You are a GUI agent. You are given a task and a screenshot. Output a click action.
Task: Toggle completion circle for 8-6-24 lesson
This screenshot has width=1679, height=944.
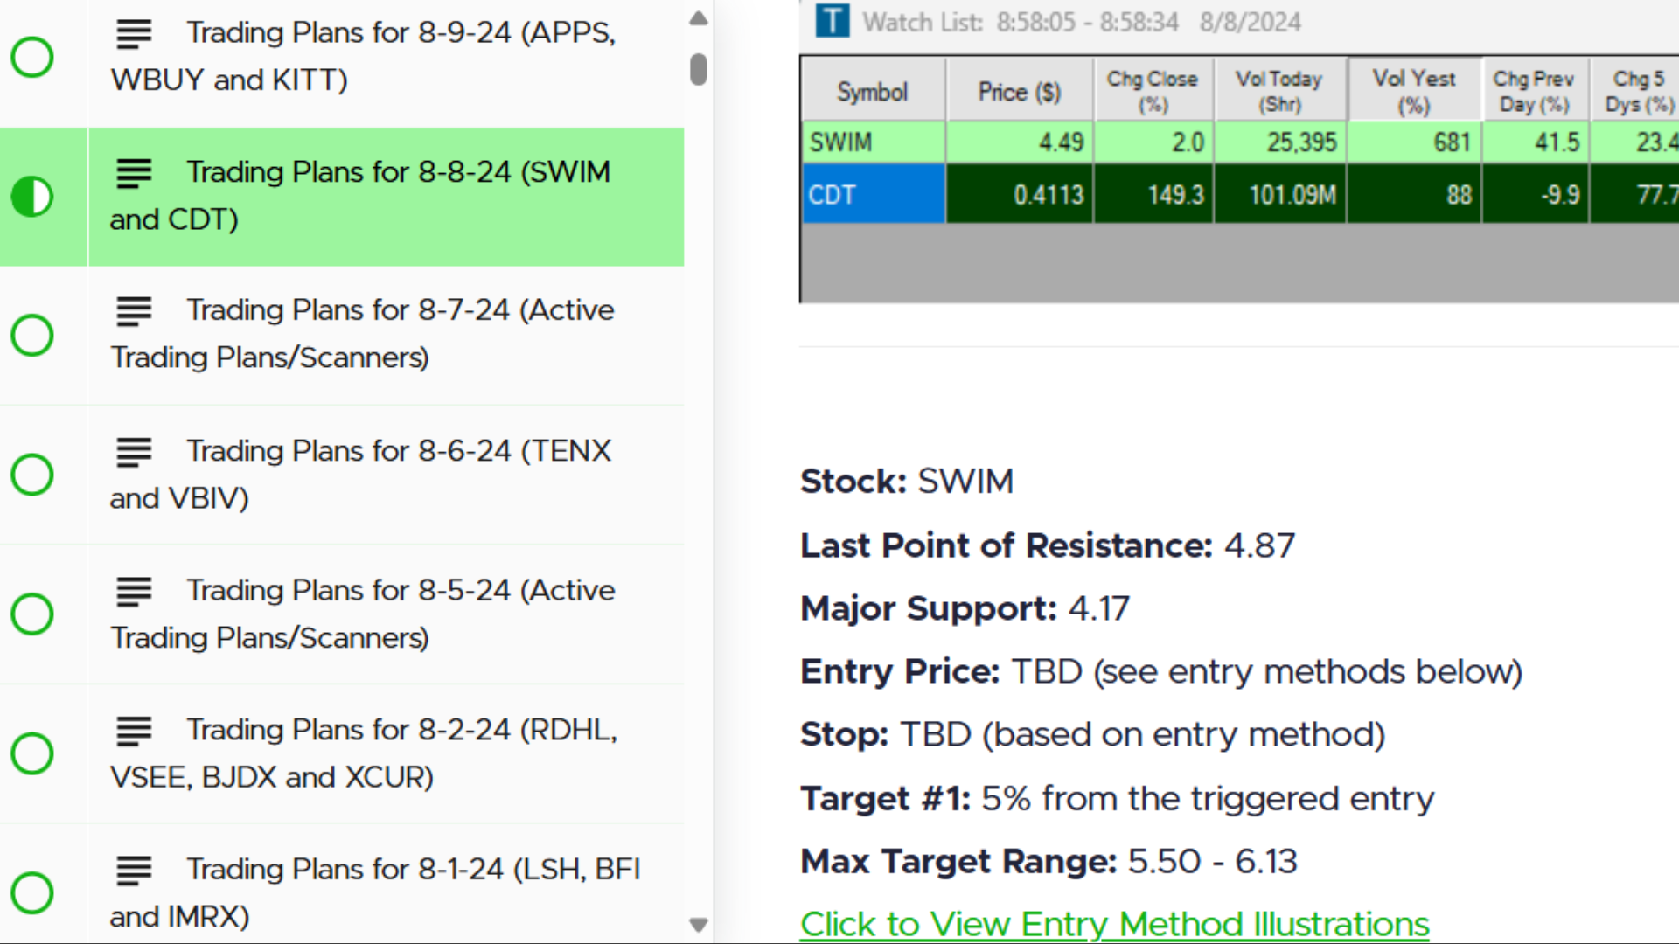32,475
